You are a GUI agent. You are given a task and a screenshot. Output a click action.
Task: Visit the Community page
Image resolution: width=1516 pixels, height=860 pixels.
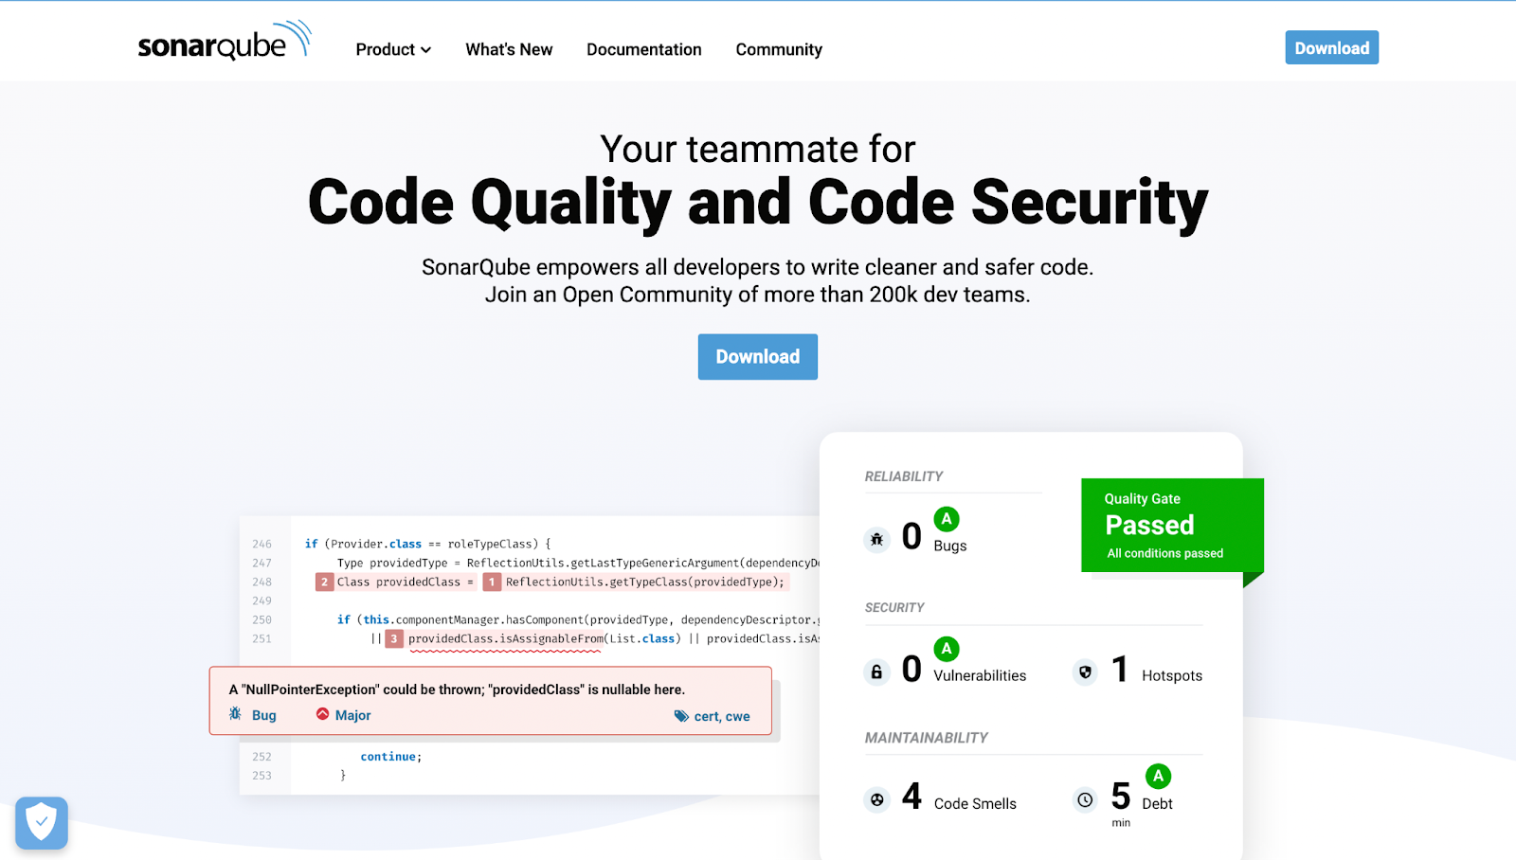(x=778, y=49)
